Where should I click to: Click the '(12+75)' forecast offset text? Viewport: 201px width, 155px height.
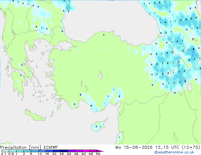coord(191,147)
